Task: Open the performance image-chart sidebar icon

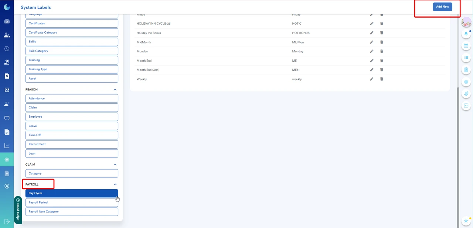Action: pyautogui.click(x=7, y=90)
